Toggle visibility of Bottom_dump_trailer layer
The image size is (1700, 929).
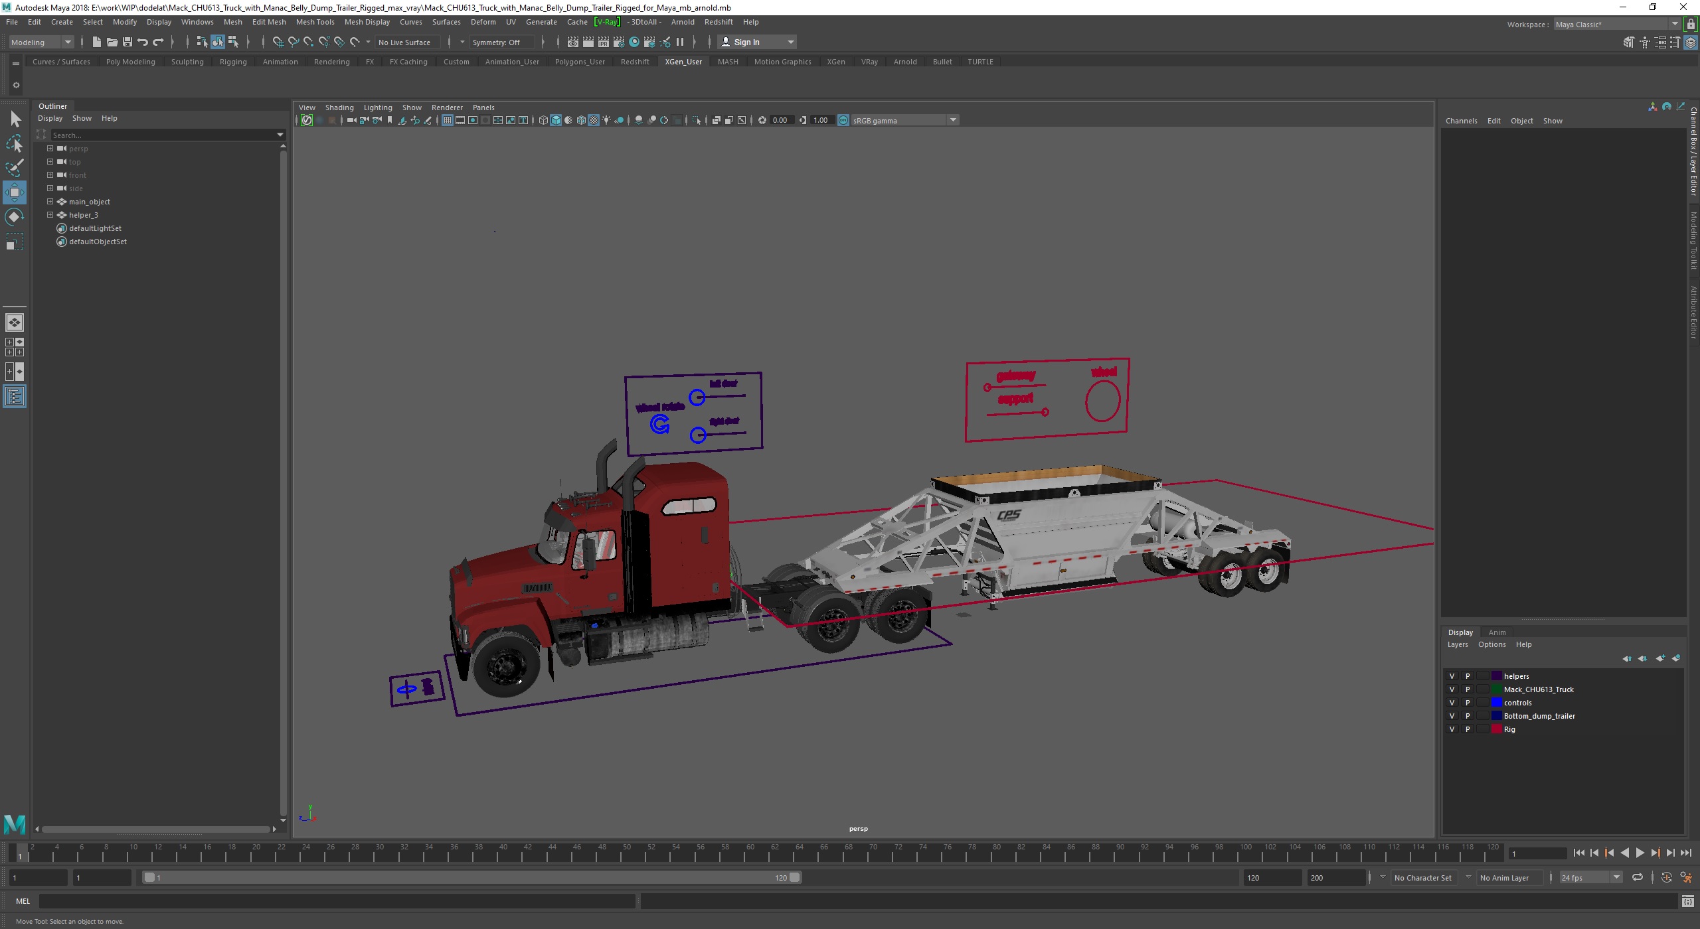(x=1452, y=716)
